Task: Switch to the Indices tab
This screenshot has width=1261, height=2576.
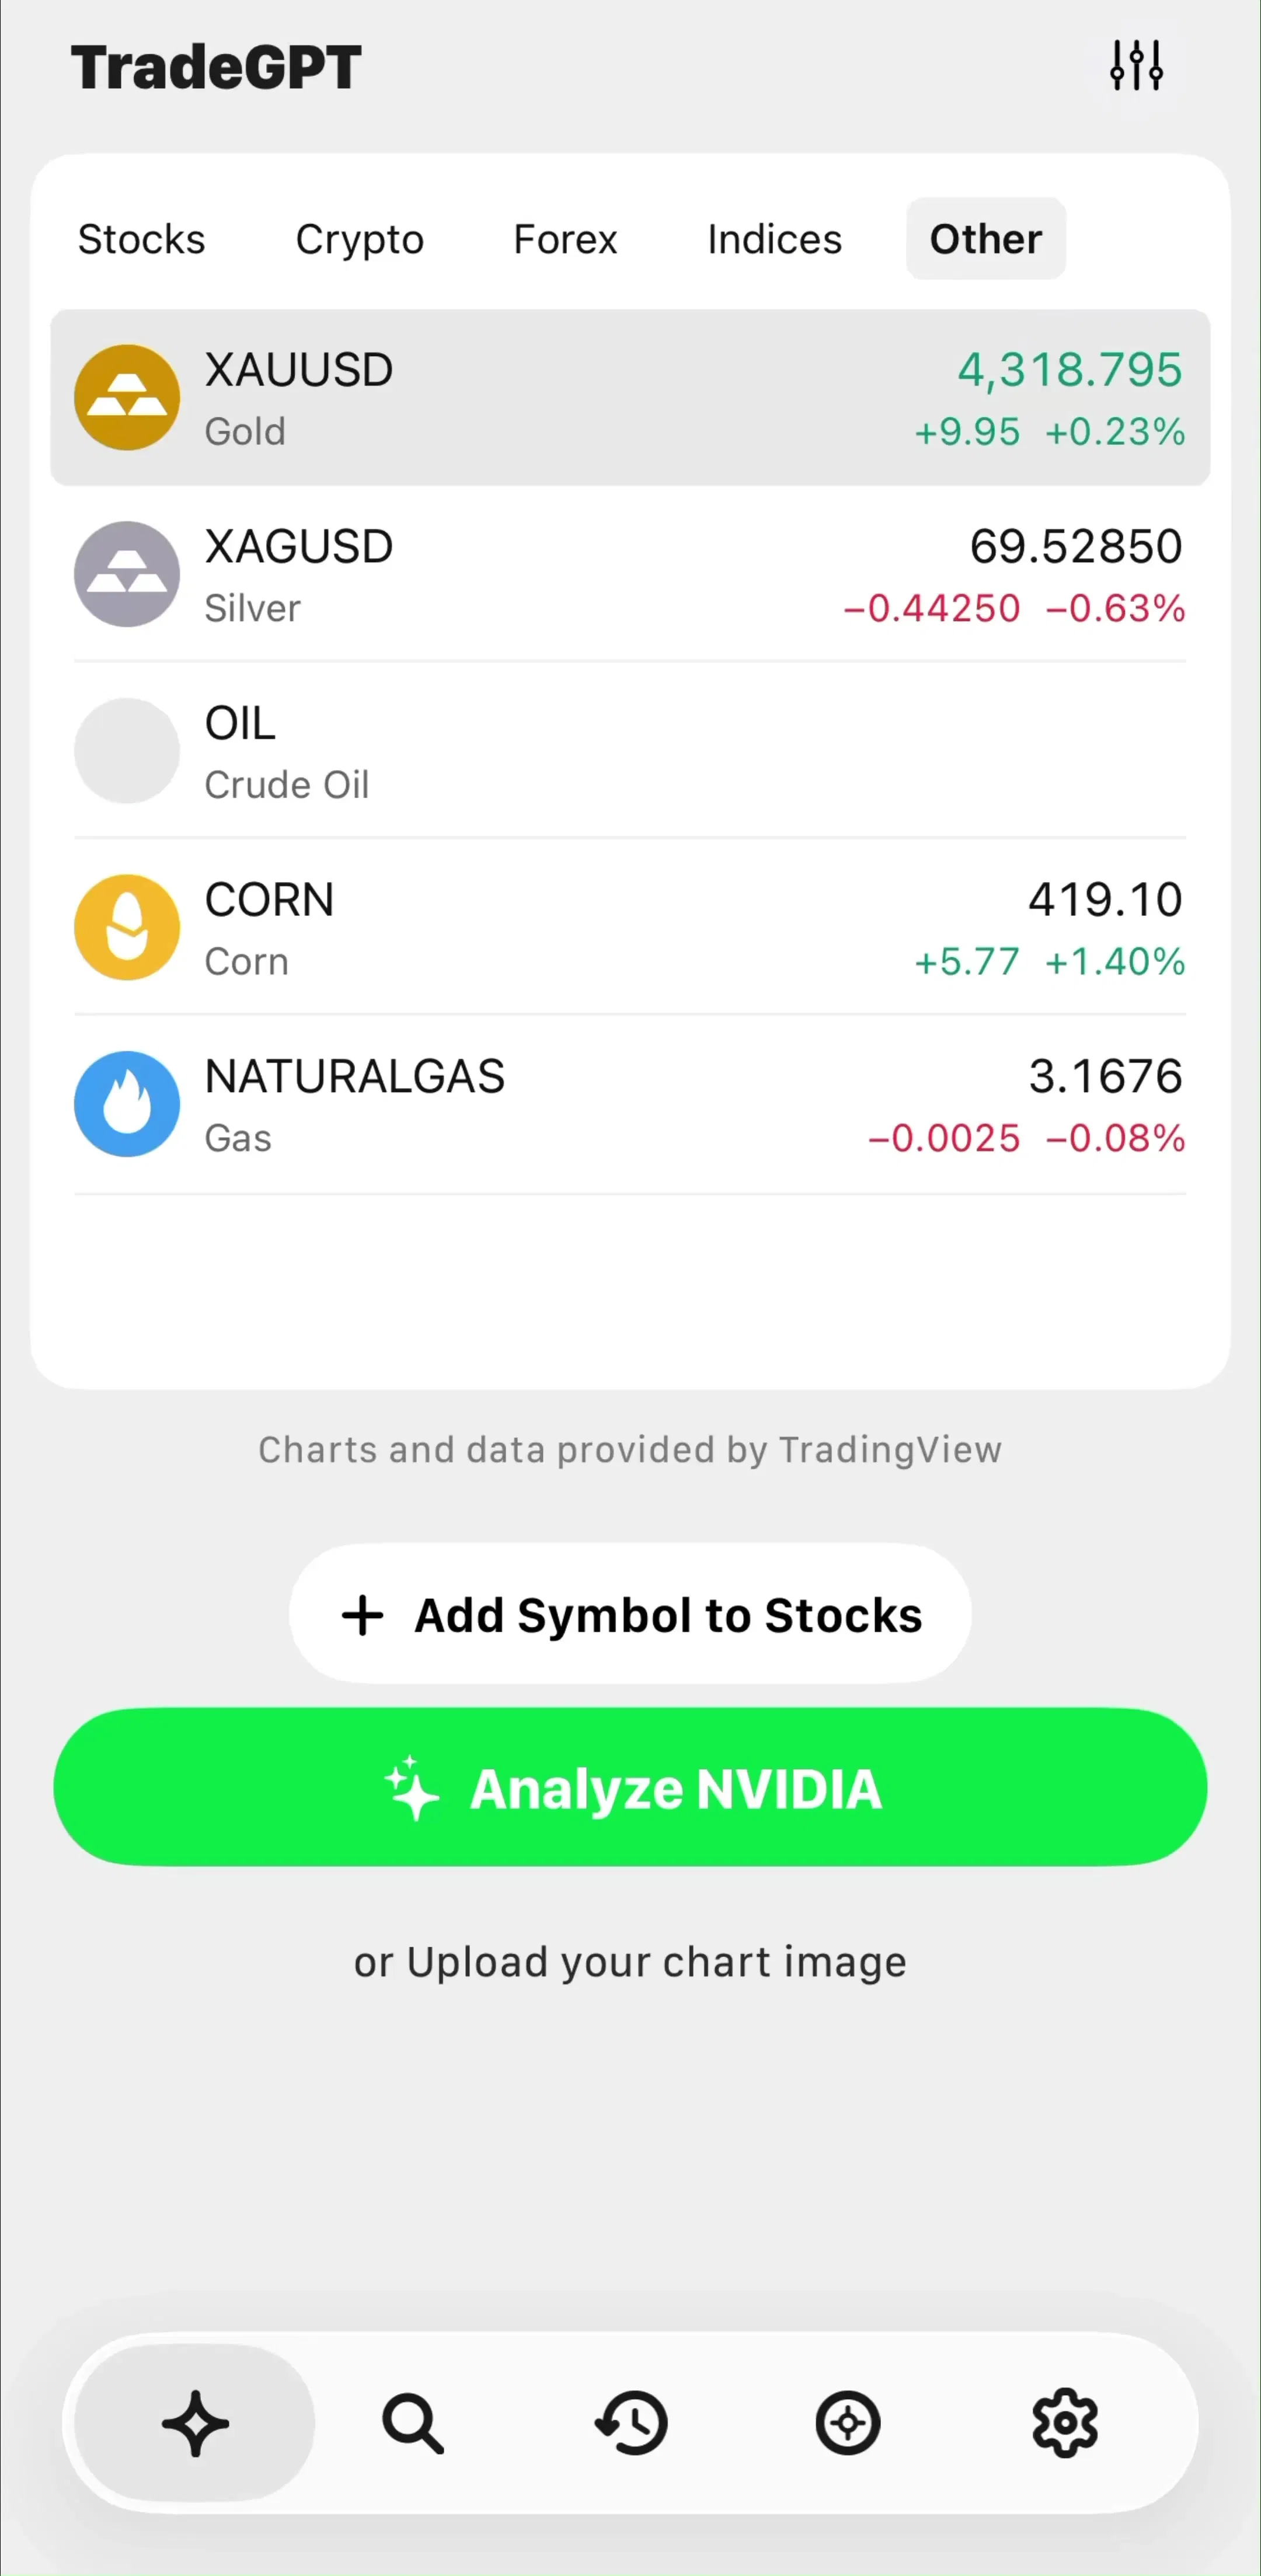Action: [775, 239]
